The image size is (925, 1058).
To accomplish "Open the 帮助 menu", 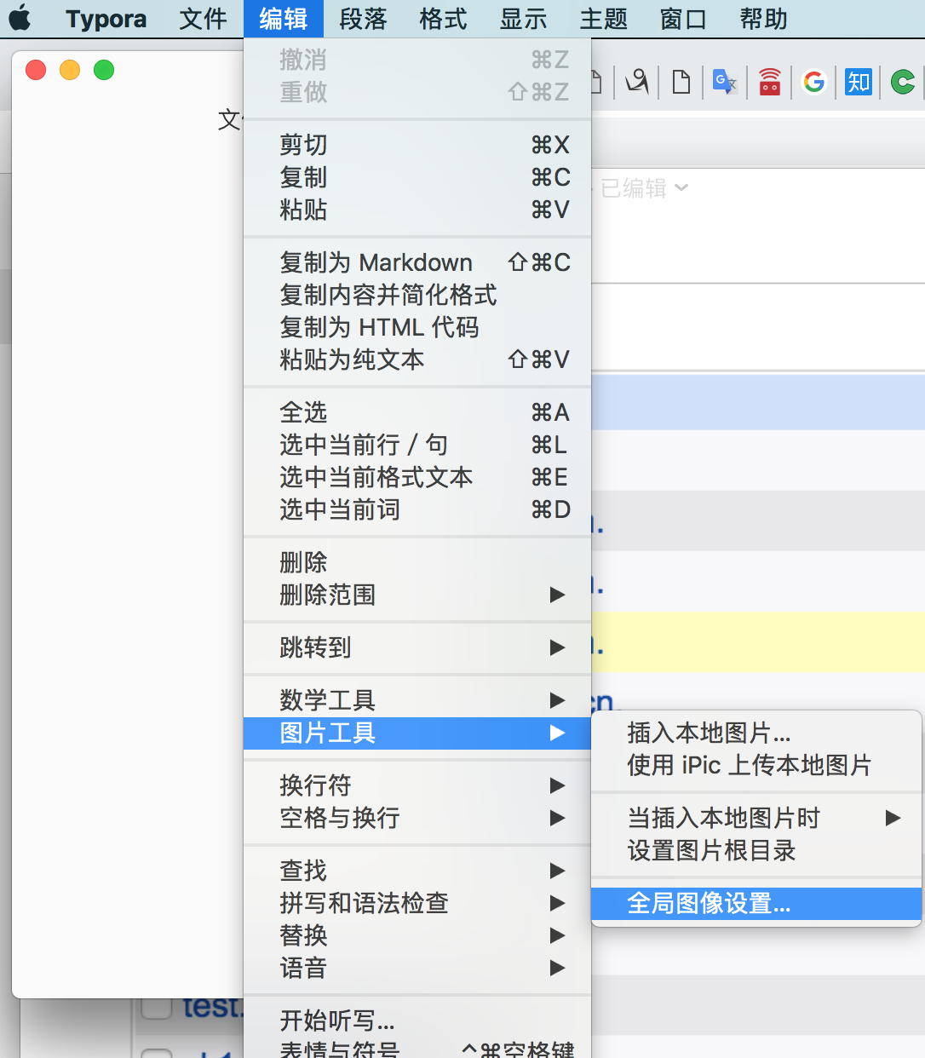I will 763,19.
